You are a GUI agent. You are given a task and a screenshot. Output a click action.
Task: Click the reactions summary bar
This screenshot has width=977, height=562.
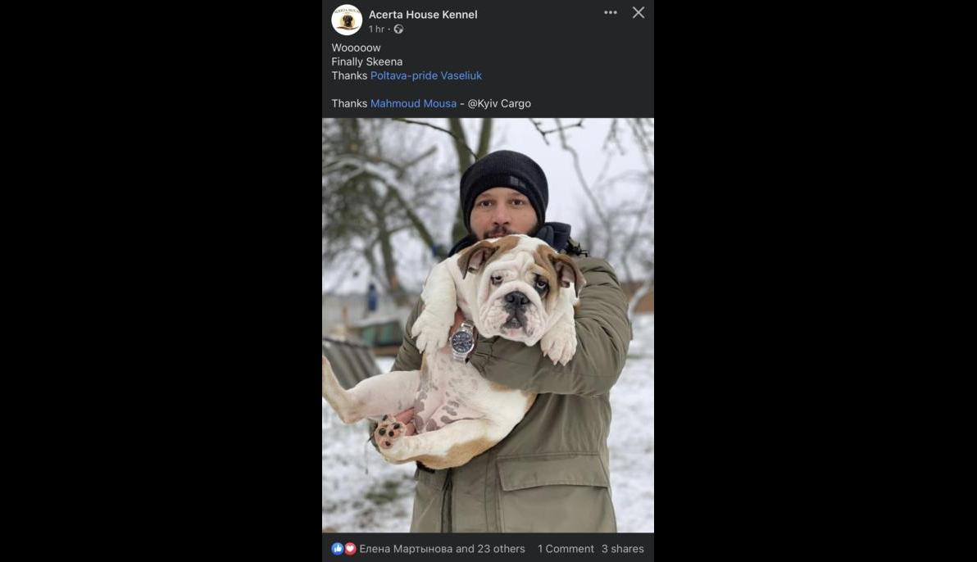488,548
